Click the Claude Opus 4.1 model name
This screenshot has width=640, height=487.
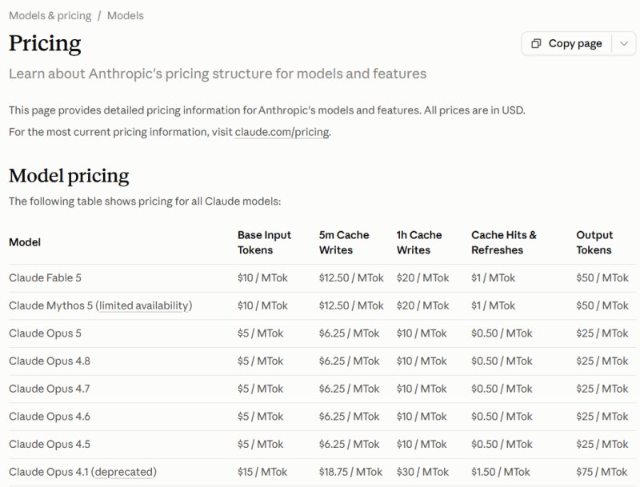[x=49, y=472]
